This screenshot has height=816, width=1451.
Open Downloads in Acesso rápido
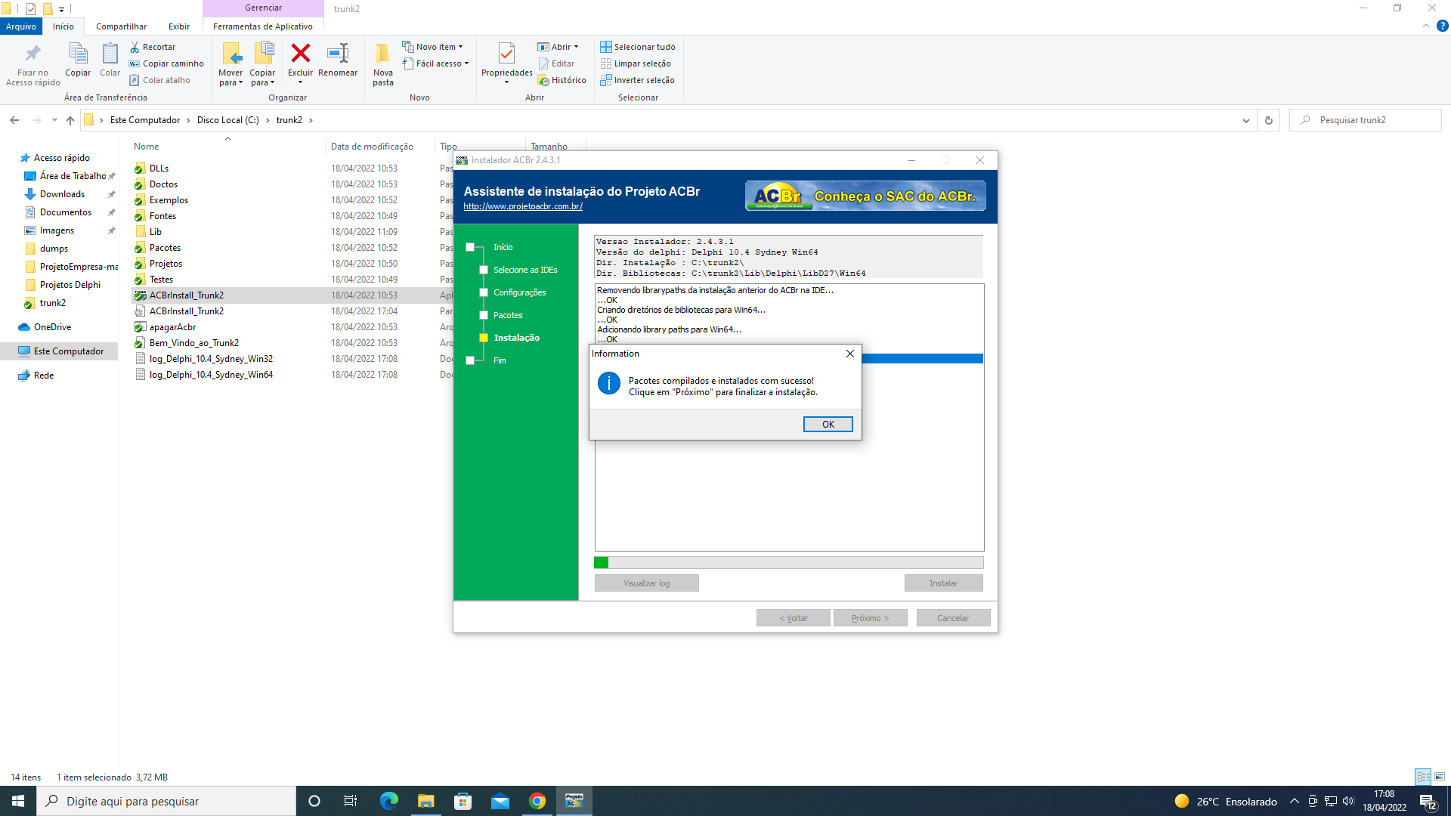(62, 194)
